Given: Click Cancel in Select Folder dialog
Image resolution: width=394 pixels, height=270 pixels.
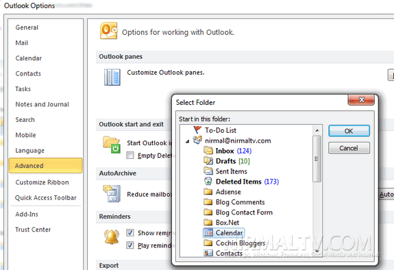Looking at the screenshot, I should 349,148.
